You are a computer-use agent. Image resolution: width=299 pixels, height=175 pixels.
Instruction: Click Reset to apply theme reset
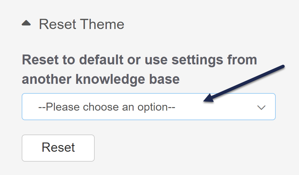click(x=58, y=148)
